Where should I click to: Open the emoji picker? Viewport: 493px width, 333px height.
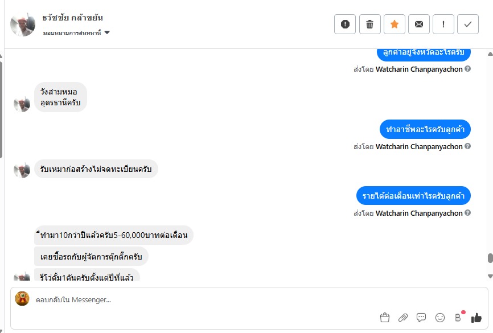pyautogui.click(x=439, y=318)
